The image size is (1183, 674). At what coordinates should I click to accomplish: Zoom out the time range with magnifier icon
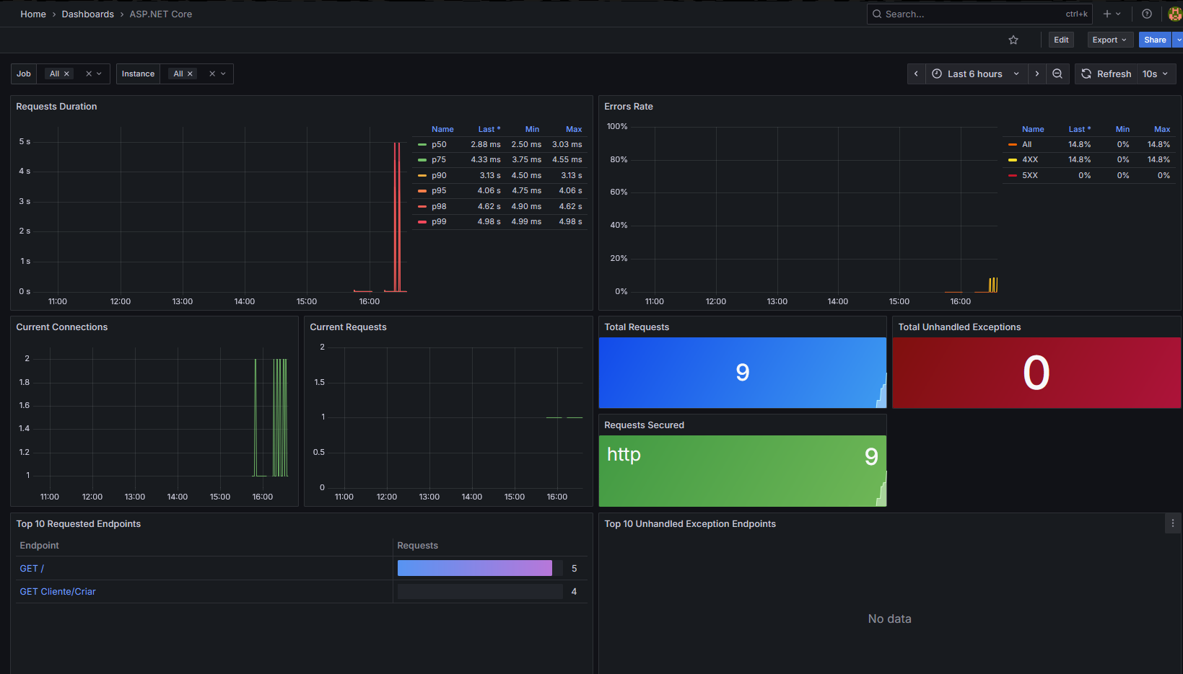click(1057, 74)
